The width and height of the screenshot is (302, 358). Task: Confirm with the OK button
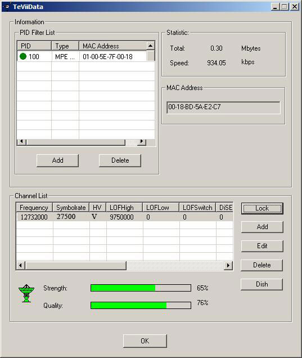[x=145, y=341]
